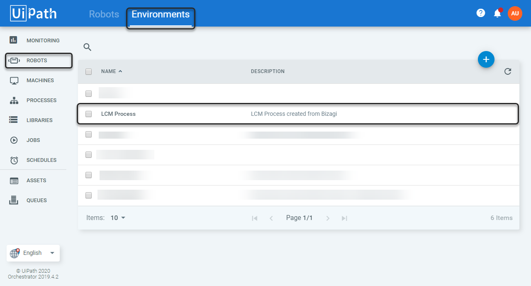Click the Robots sidebar icon
531x286 pixels.
click(14, 61)
